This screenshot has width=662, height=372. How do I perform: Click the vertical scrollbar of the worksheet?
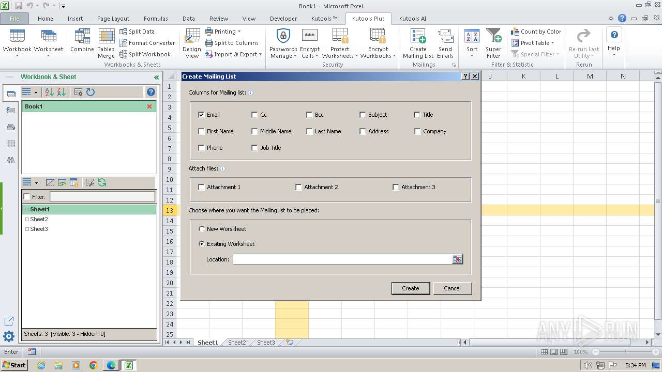[658, 201]
